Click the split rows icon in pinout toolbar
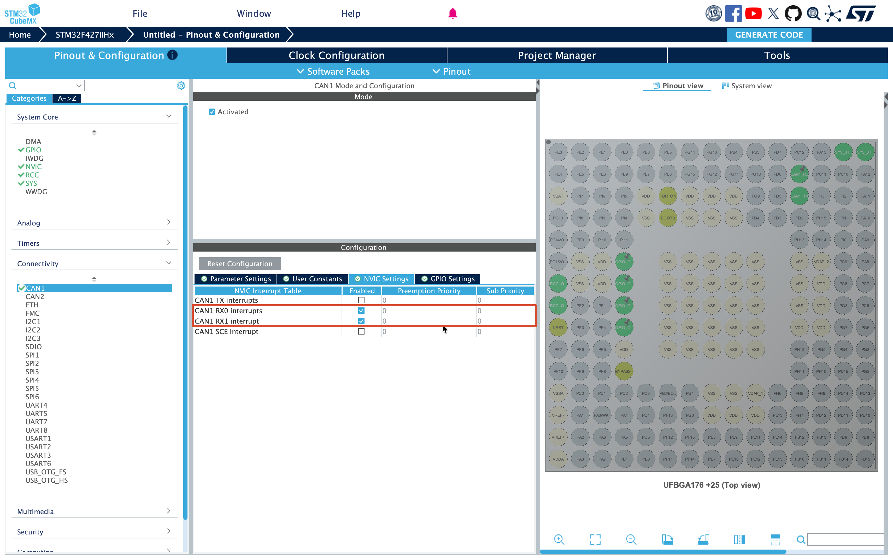Screen dimensions: 893x560 click(775, 539)
